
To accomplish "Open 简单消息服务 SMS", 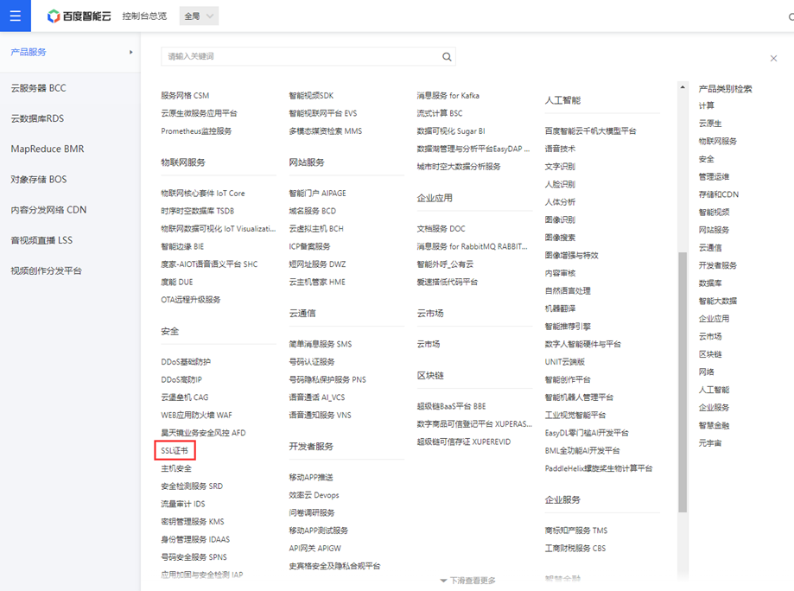I will pos(321,345).
